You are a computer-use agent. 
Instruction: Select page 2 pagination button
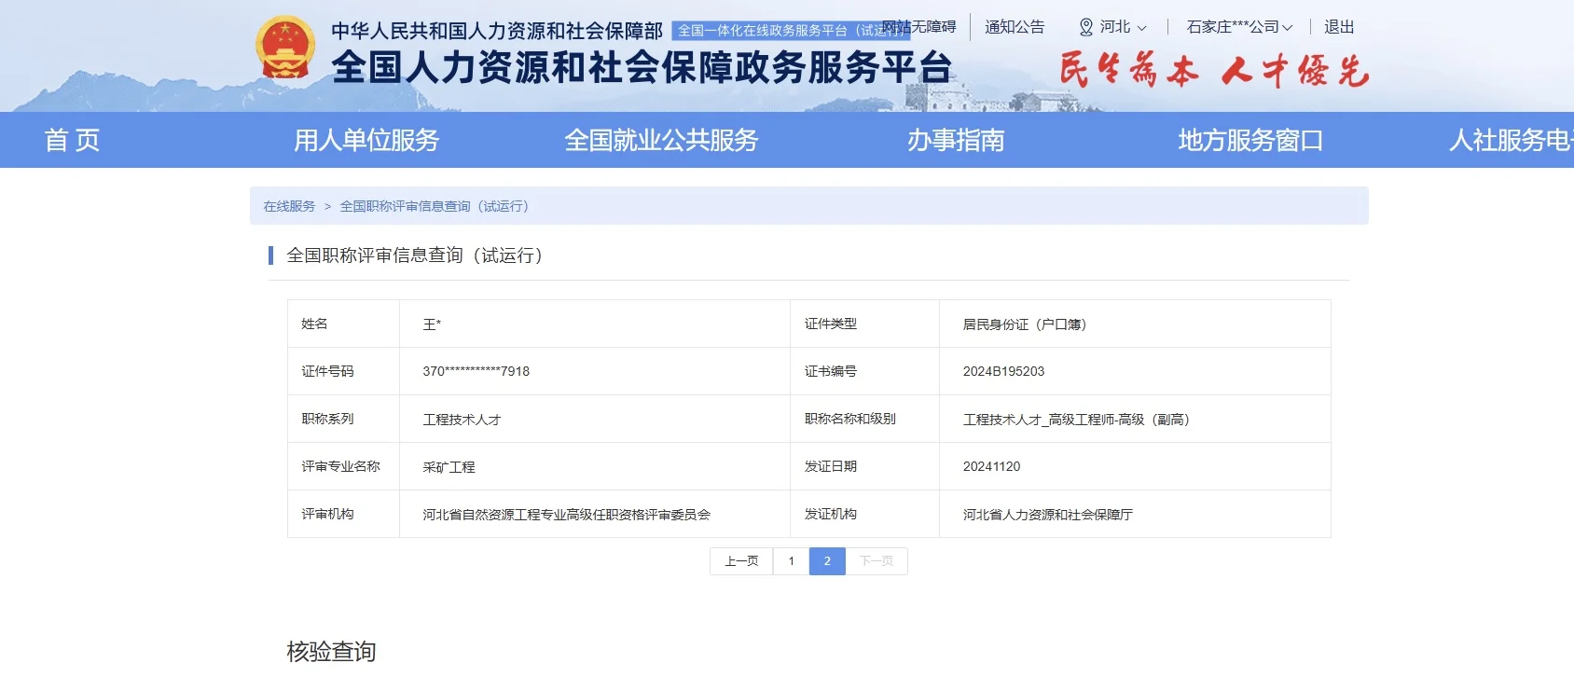tap(827, 561)
